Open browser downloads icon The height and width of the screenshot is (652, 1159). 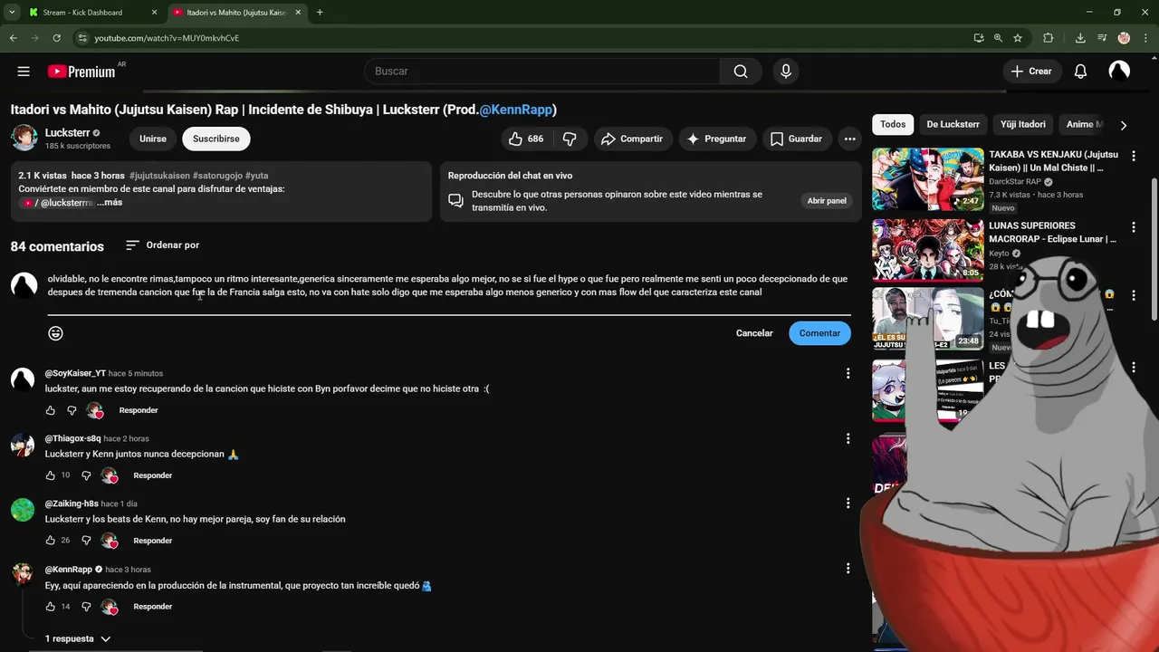coord(1080,38)
